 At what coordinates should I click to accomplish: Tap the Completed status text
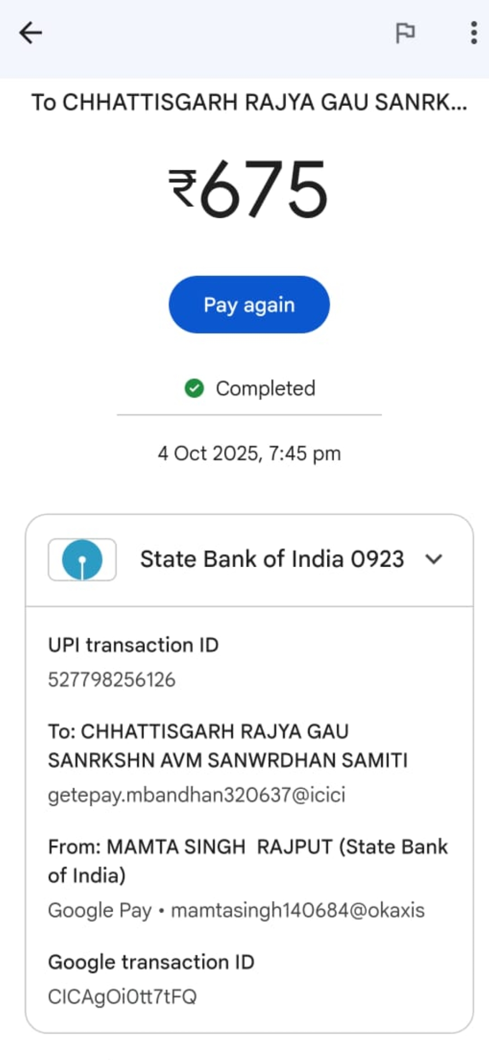(x=265, y=389)
